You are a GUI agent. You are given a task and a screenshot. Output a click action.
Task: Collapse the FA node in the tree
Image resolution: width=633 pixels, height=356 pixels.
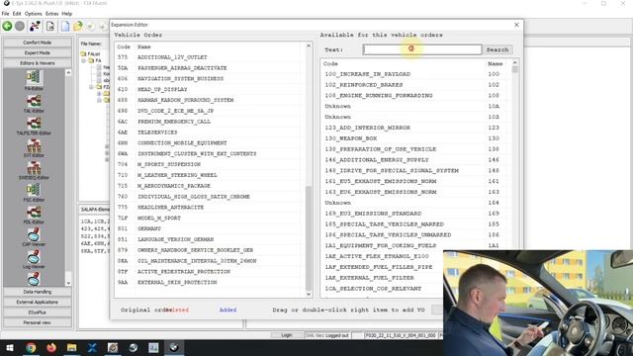83,60
